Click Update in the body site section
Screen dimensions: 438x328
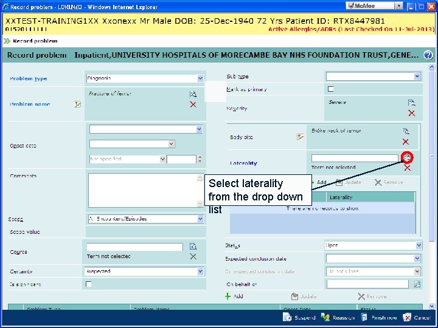349,182
